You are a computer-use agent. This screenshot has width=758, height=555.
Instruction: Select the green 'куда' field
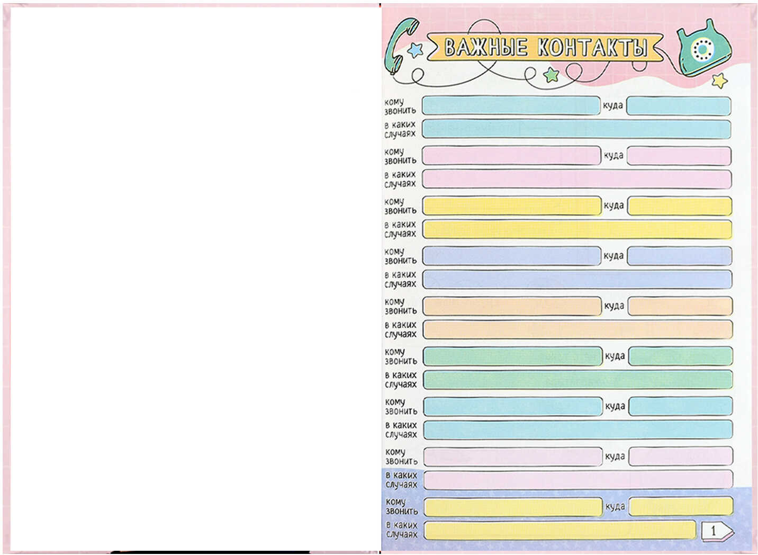coord(680,356)
